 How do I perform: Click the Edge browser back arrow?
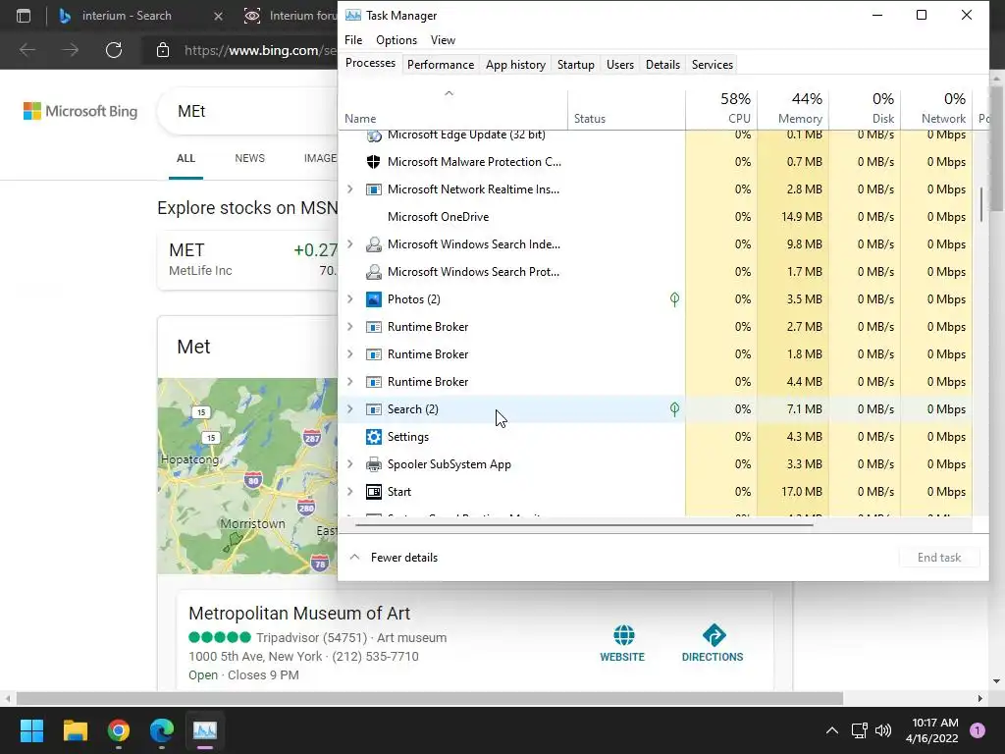(x=27, y=50)
